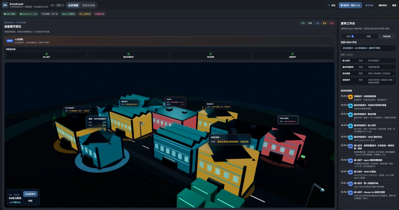This screenshot has height=210, width=399.
Task: Click the DG DutyGraph logo icon
Action: click(5, 5)
